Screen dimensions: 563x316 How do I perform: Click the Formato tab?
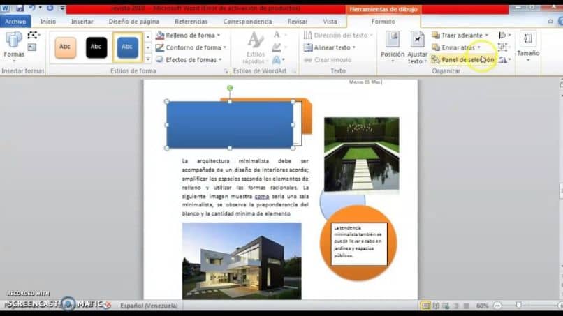[x=383, y=22]
